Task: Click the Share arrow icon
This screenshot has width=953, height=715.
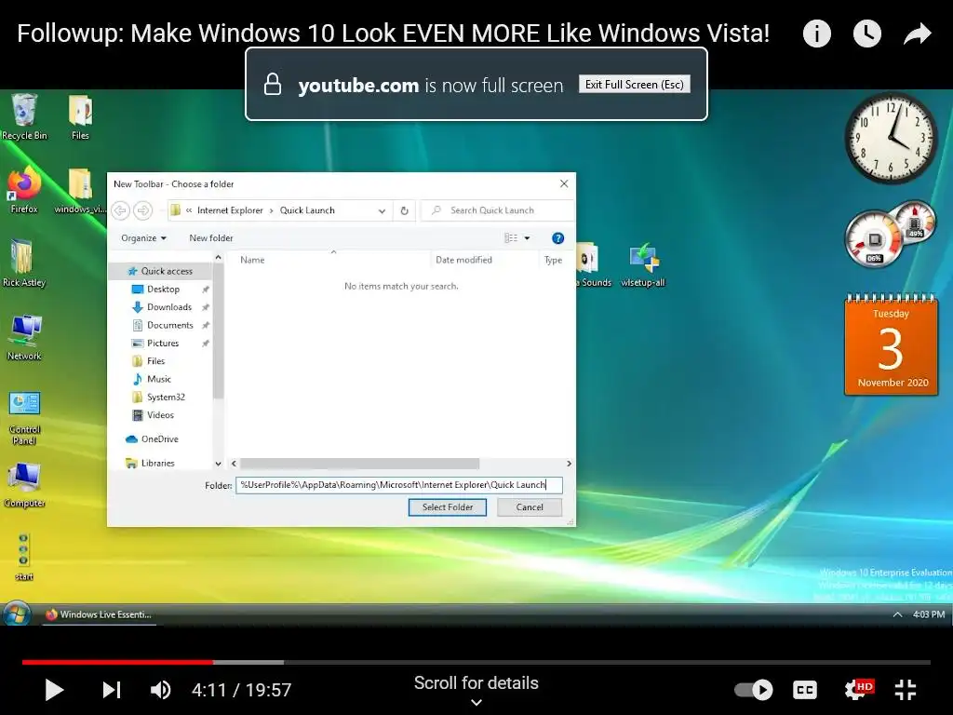Action: (x=917, y=34)
